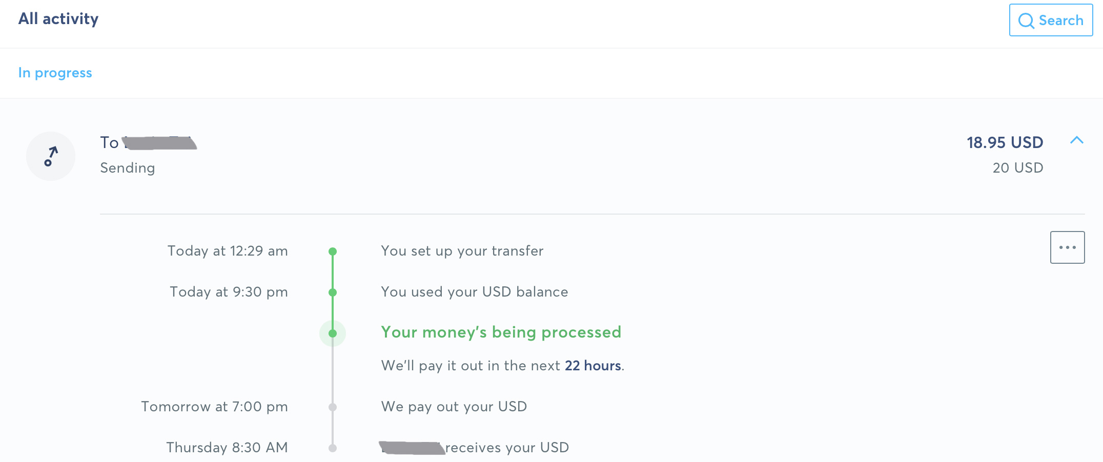The width and height of the screenshot is (1103, 462).
Task: Click "Thursday 8:30 AM" timestamp
Action: coord(227,448)
